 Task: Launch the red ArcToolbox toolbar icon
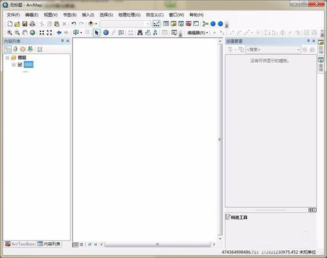point(188,24)
